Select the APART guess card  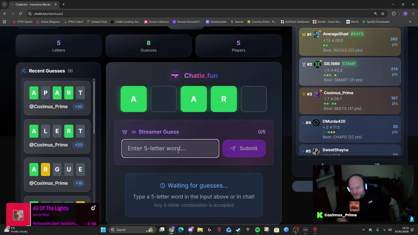coord(57,98)
